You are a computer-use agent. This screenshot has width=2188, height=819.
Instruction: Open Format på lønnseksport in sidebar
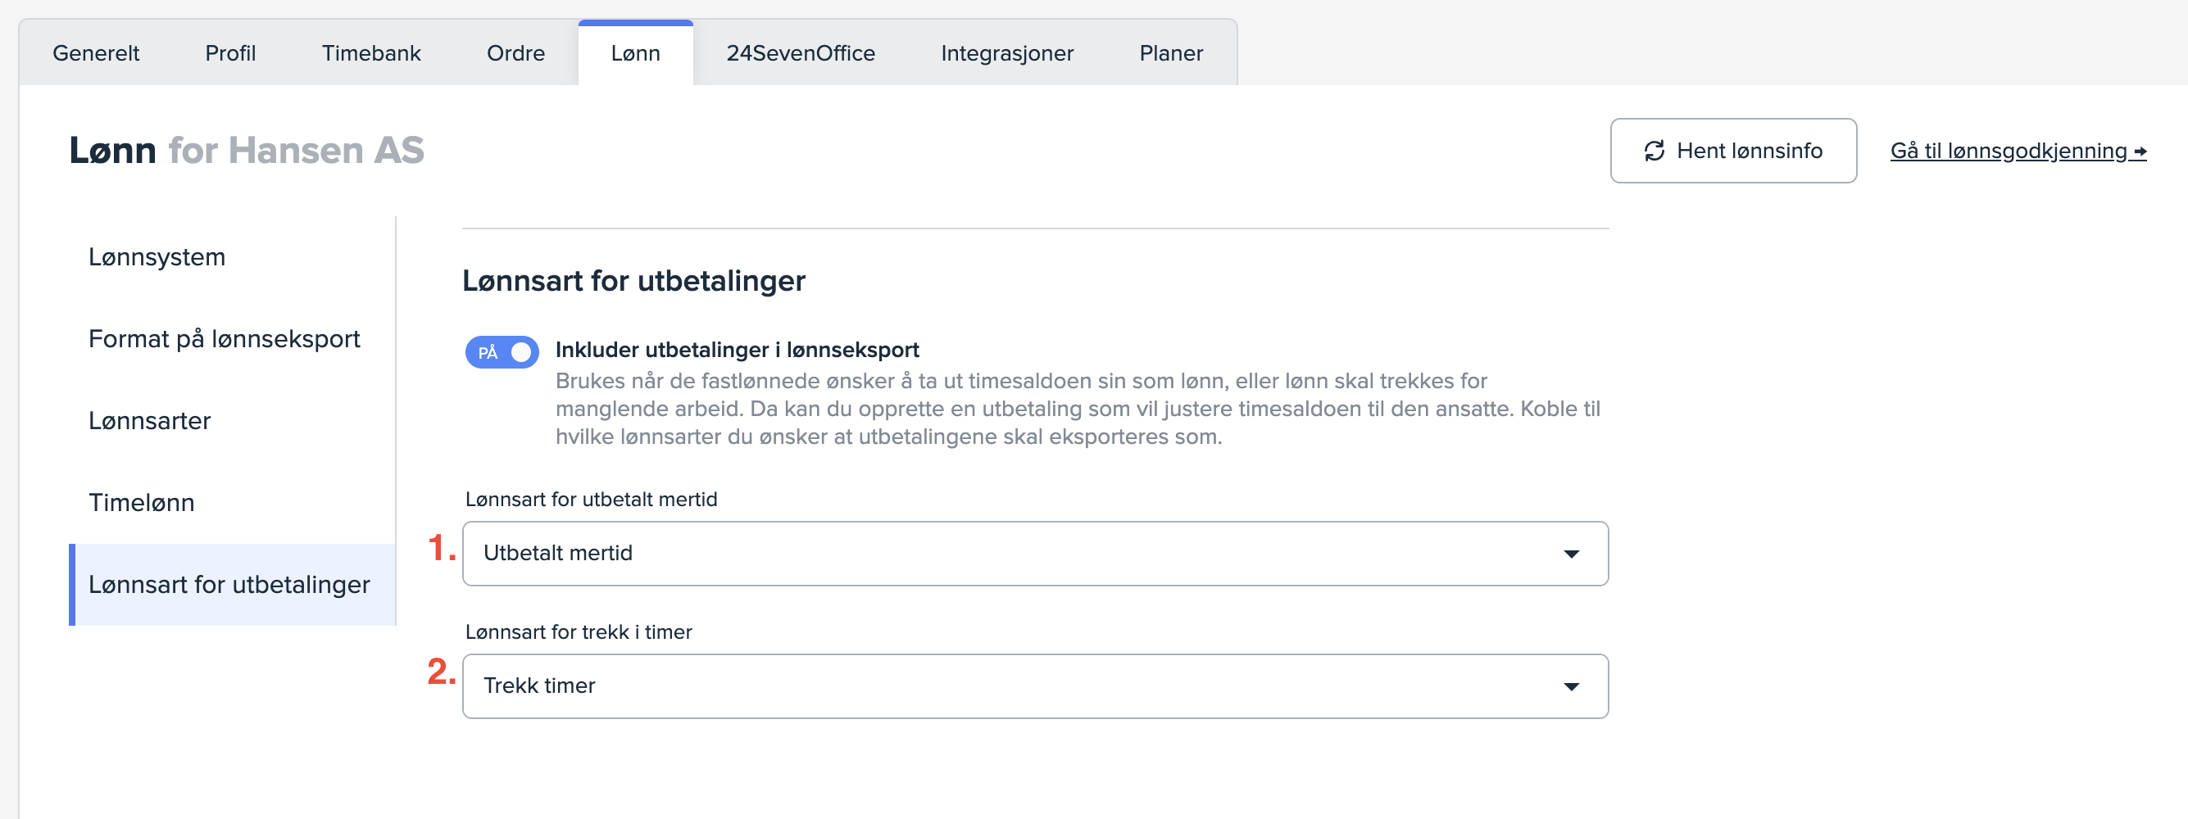[225, 338]
